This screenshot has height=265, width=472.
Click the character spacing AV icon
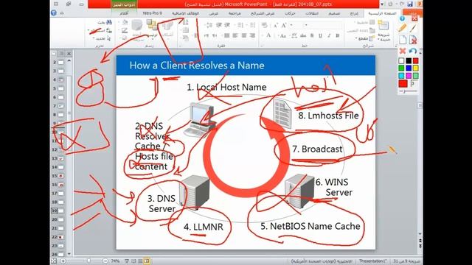[294, 36]
